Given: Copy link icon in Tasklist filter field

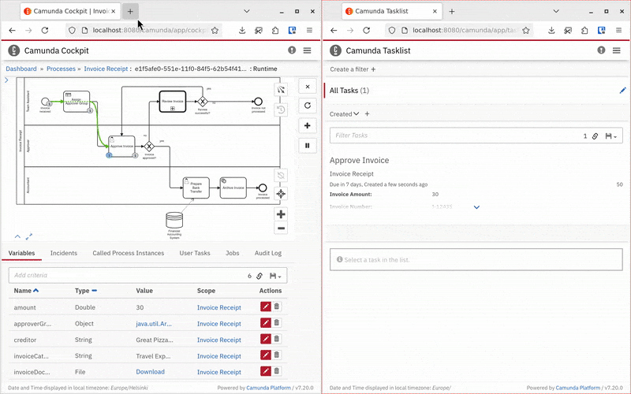Looking at the screenshot, I should coord(596,136).
